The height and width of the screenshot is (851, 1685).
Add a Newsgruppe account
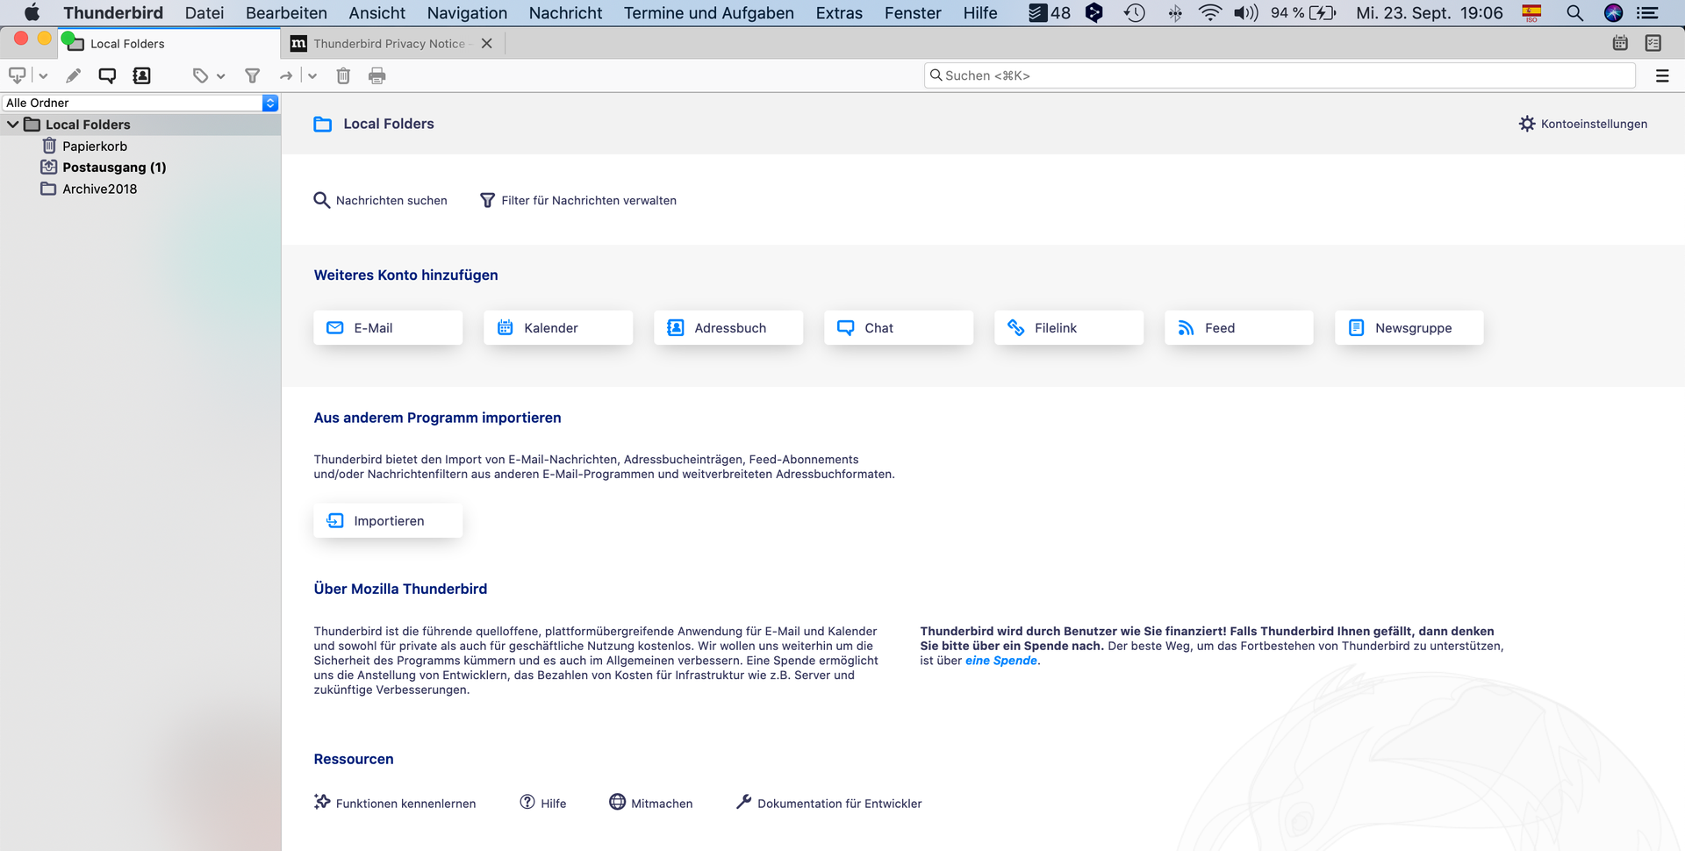tap(1409, 327)
